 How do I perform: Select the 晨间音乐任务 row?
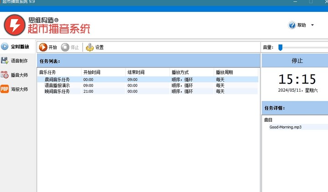pos(57,79)
